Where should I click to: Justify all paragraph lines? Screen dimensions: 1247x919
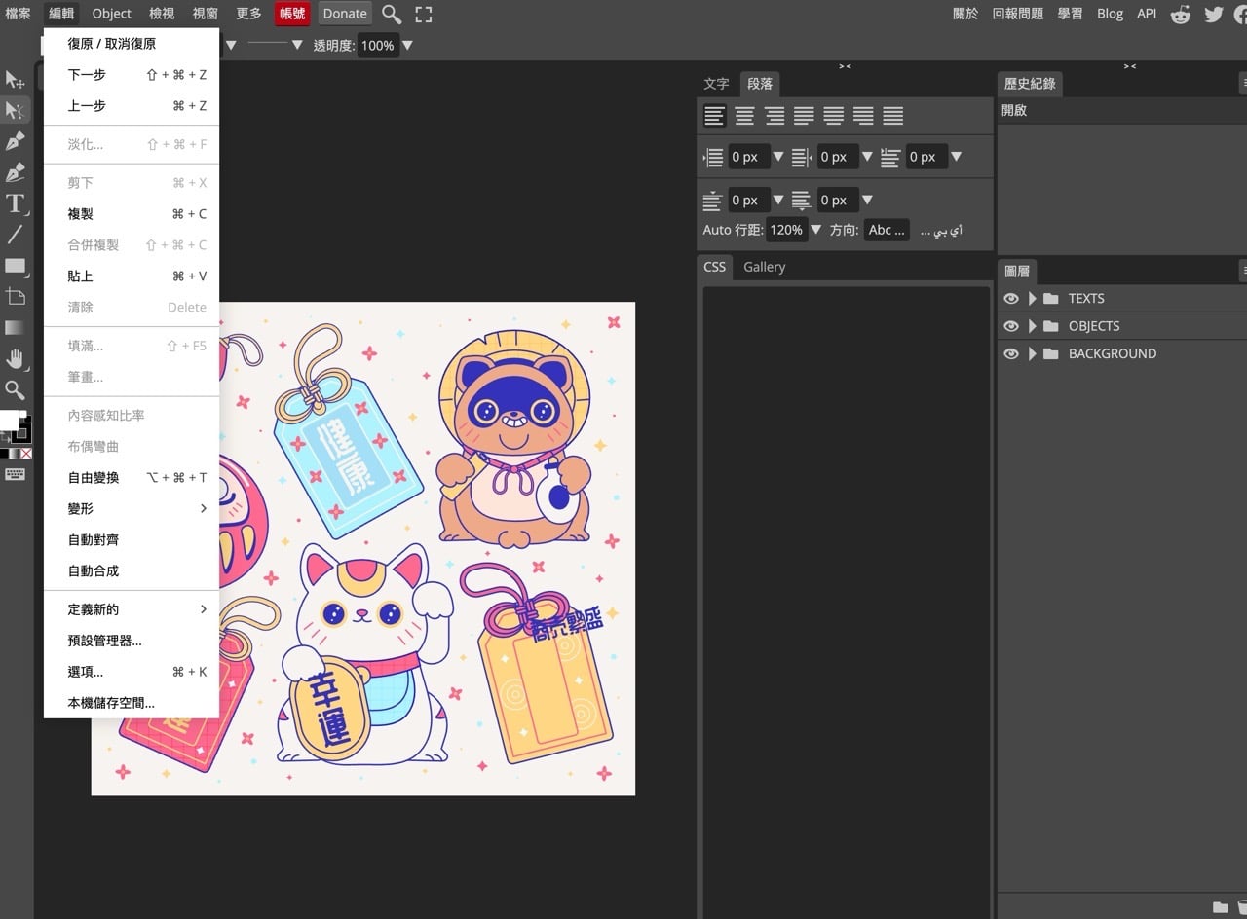pos(893,117)
